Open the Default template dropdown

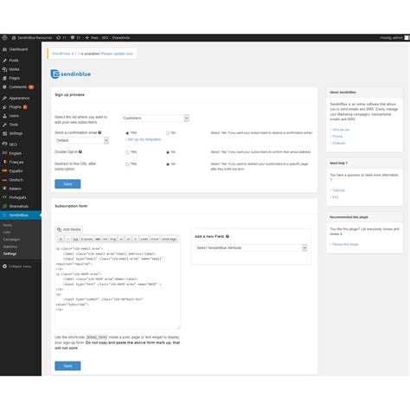[81, 140]
